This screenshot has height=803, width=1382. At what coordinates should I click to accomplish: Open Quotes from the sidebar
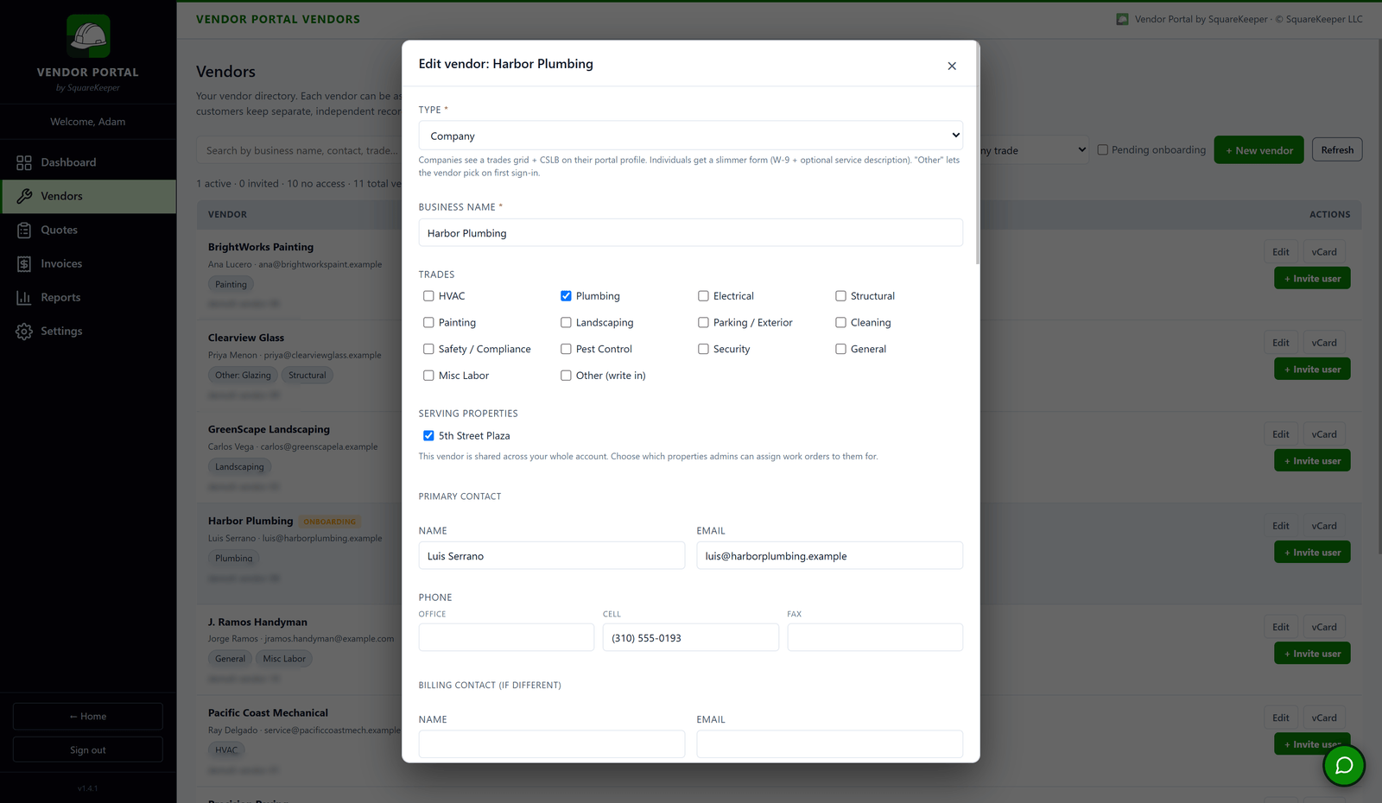(x=88, y=230)
